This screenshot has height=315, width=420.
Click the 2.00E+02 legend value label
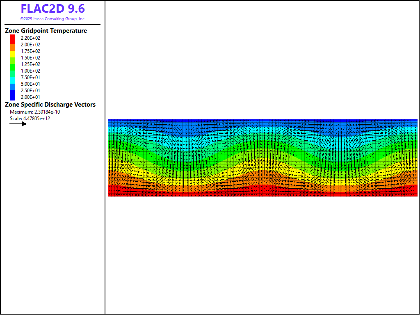31,45
